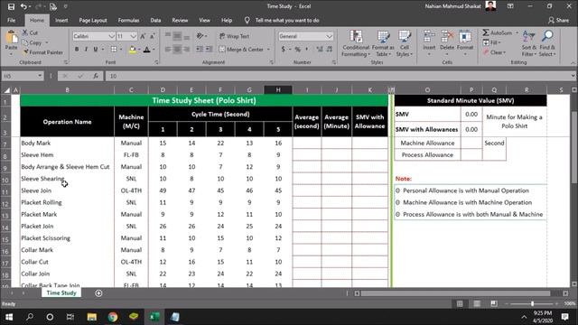Image resolution: width=578 pixels, height=325 pixels.
Task: Toggle align left
Action: tap(168, 49)
